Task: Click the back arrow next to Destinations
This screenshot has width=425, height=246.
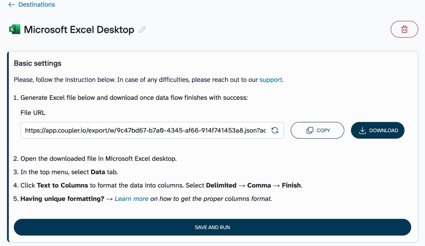Action: click(12, 5)
